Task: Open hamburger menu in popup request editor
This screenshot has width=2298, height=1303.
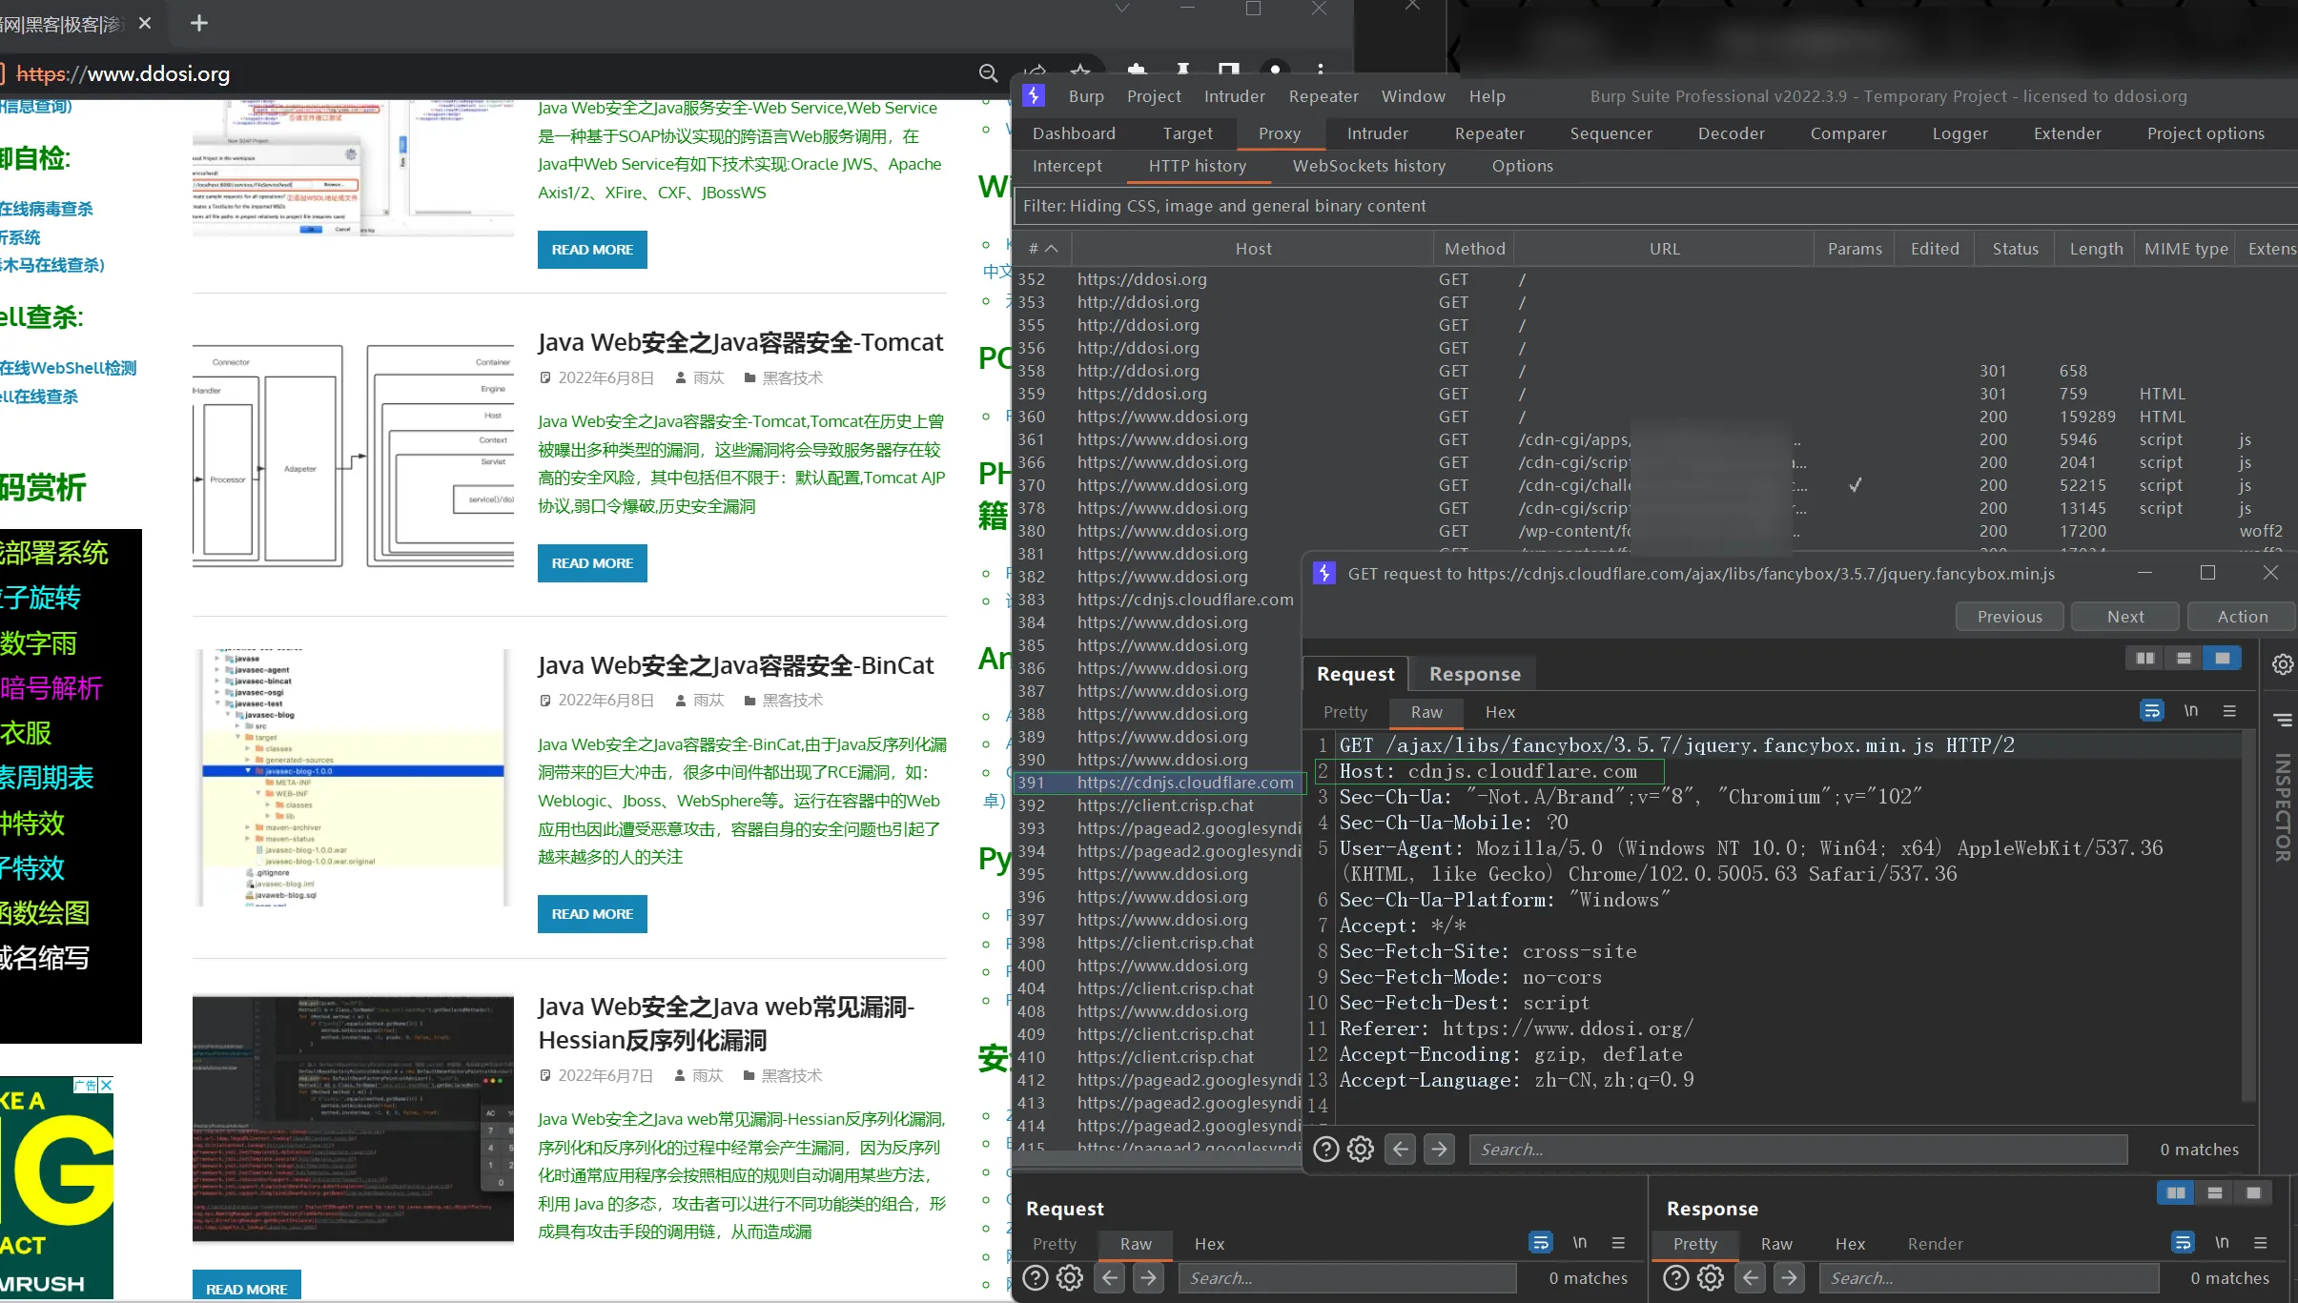Action: click(2229, 711)
